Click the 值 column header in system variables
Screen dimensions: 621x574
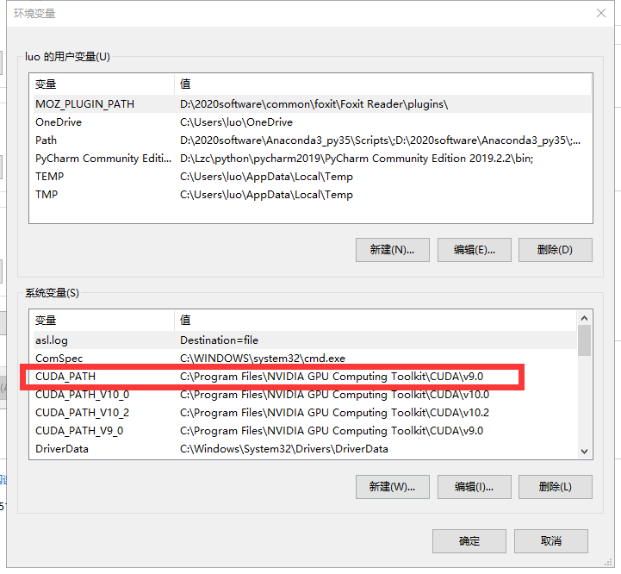(x=376, y=321)
